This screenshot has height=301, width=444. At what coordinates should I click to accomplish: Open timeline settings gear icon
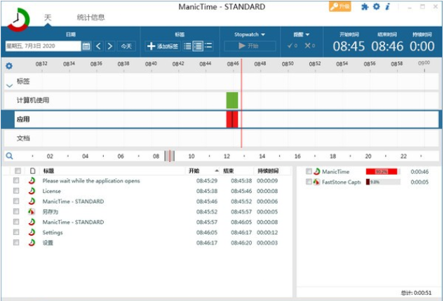(x=9, y=66)
